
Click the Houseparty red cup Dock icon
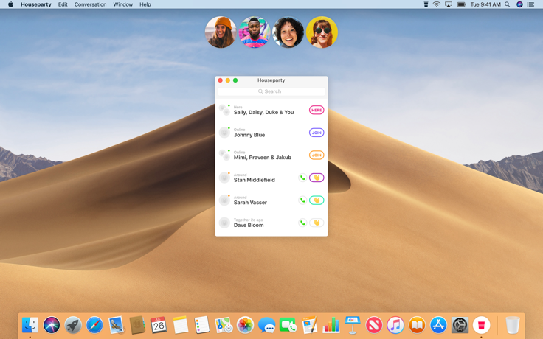click(481, 325)
